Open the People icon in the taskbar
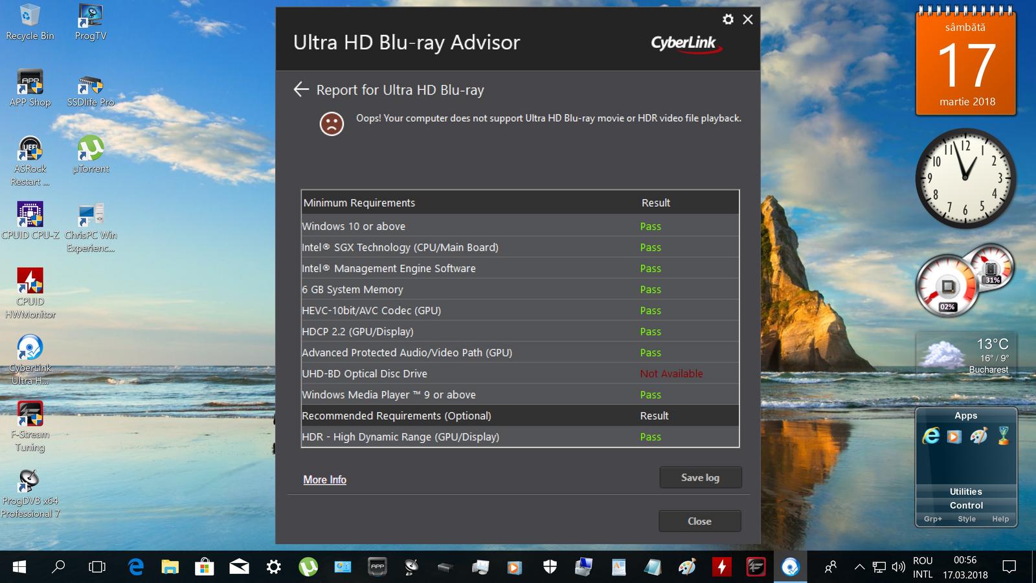This screenshot has height=583, width=1036. tap(831, 567)
